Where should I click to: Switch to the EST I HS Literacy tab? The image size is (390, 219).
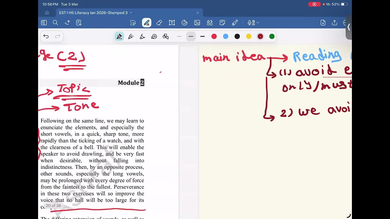[93, 13]
